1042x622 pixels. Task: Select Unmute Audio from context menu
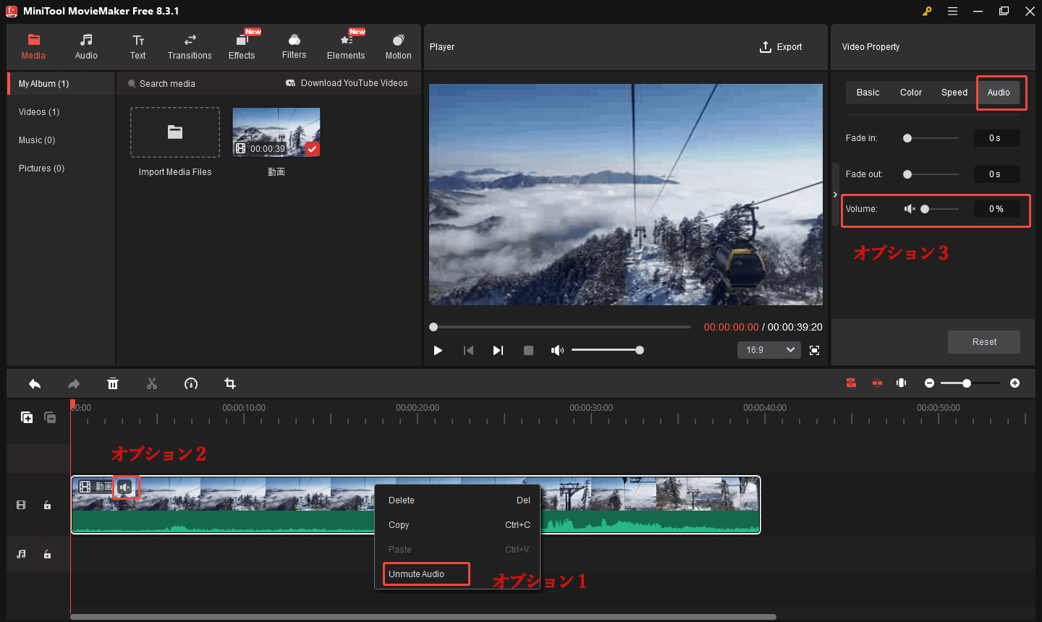[425, 574]
